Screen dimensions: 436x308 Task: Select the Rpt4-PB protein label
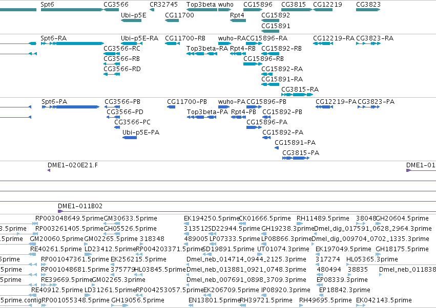[243, 112]
